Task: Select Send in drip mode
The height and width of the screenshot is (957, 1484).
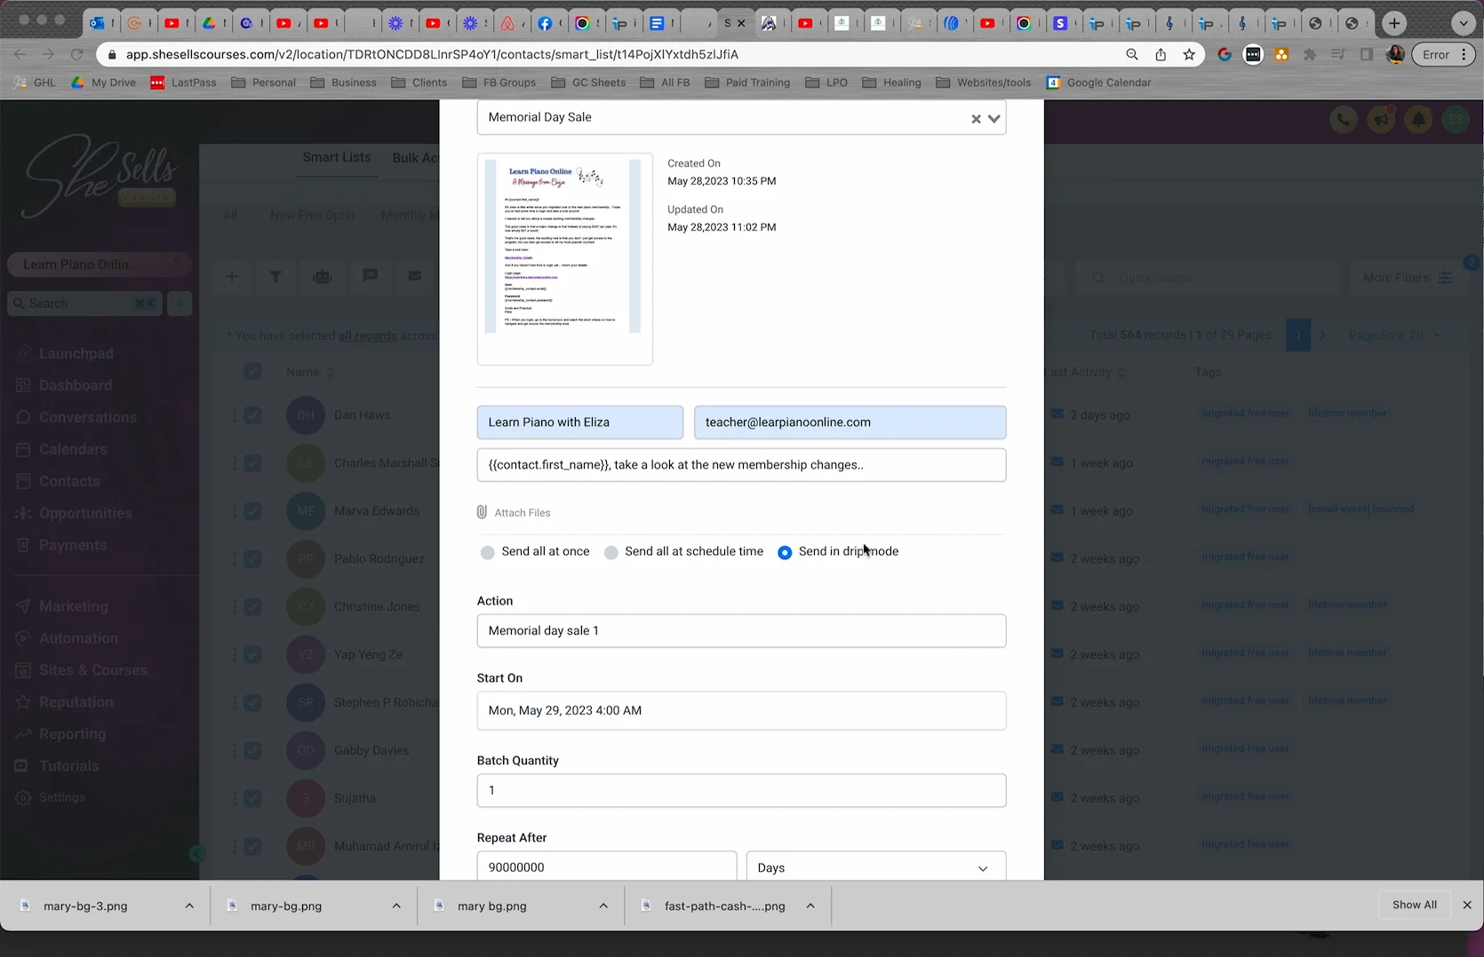Action: point(785,552)
